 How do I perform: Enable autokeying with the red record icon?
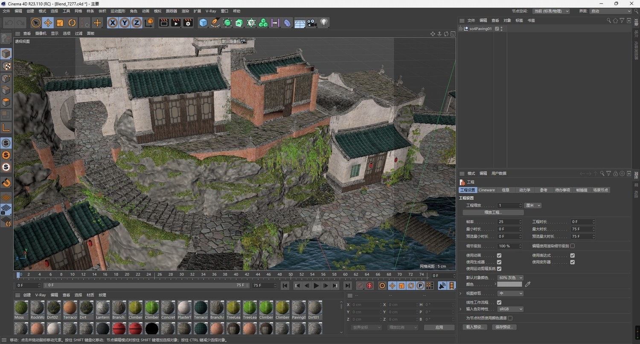point(369,286)
